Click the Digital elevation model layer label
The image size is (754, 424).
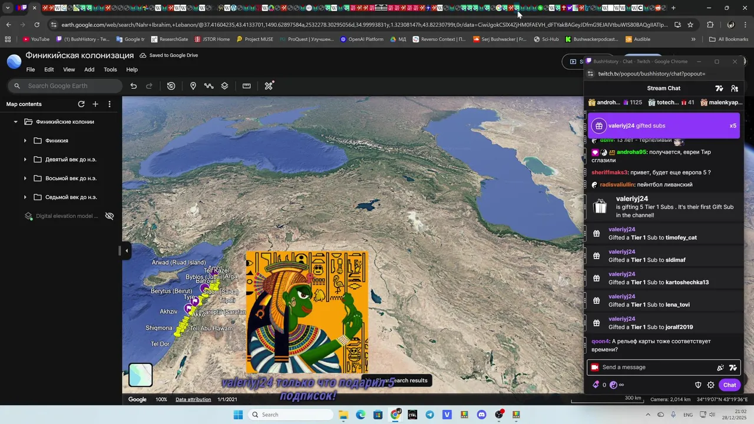[67, 216]
